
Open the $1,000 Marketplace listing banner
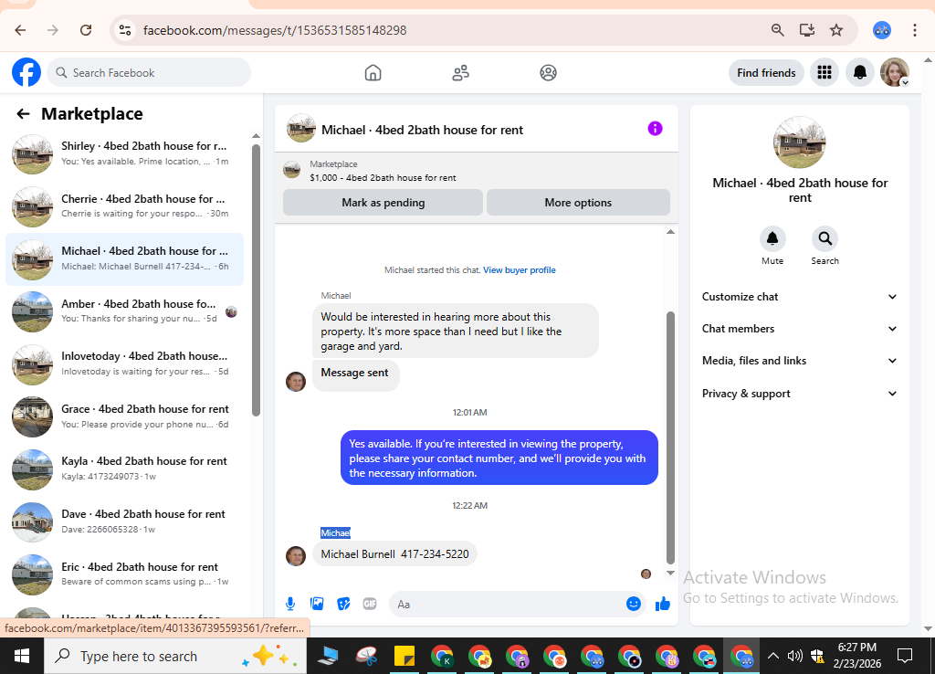tap(476, 171)
